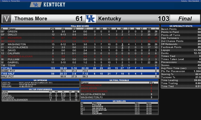Open the UK SPECIALTY STATS panel header

[x=181, y=26]
